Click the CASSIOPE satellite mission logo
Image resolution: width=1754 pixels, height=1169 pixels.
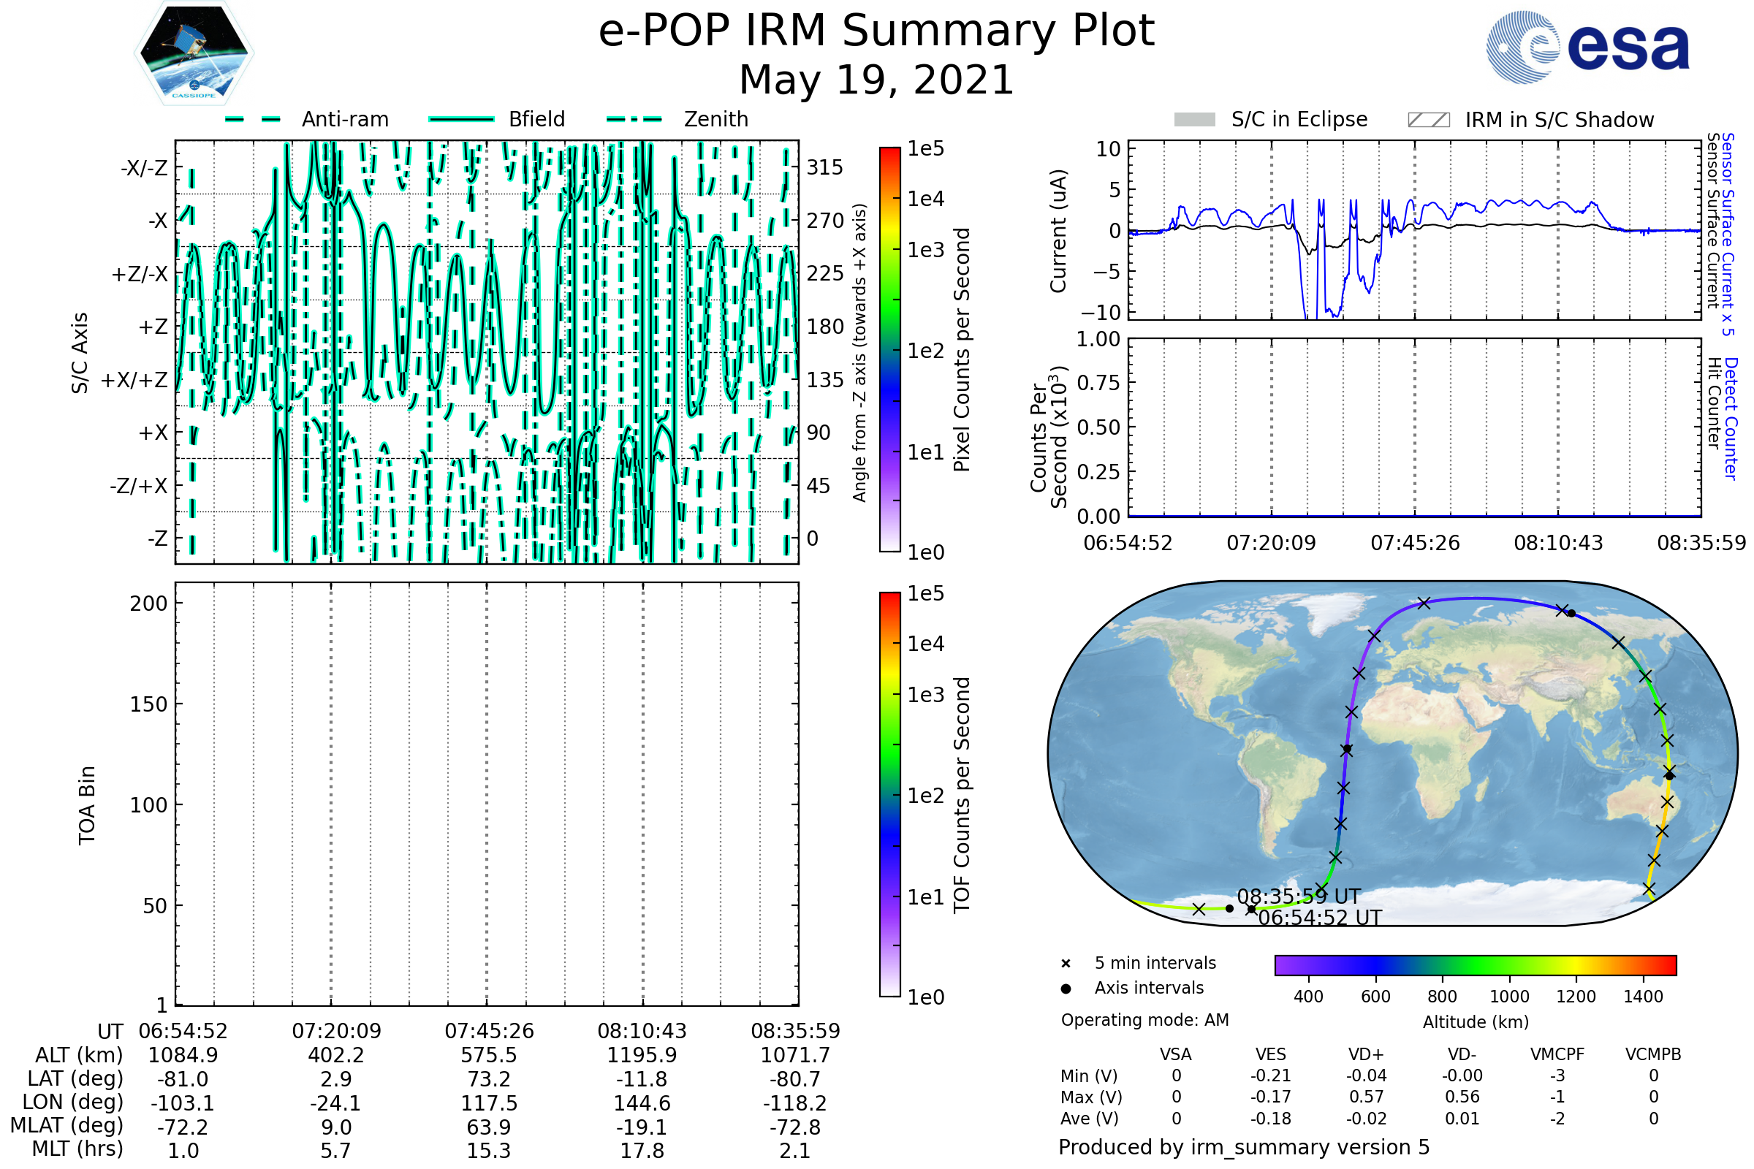click(194, 53)
